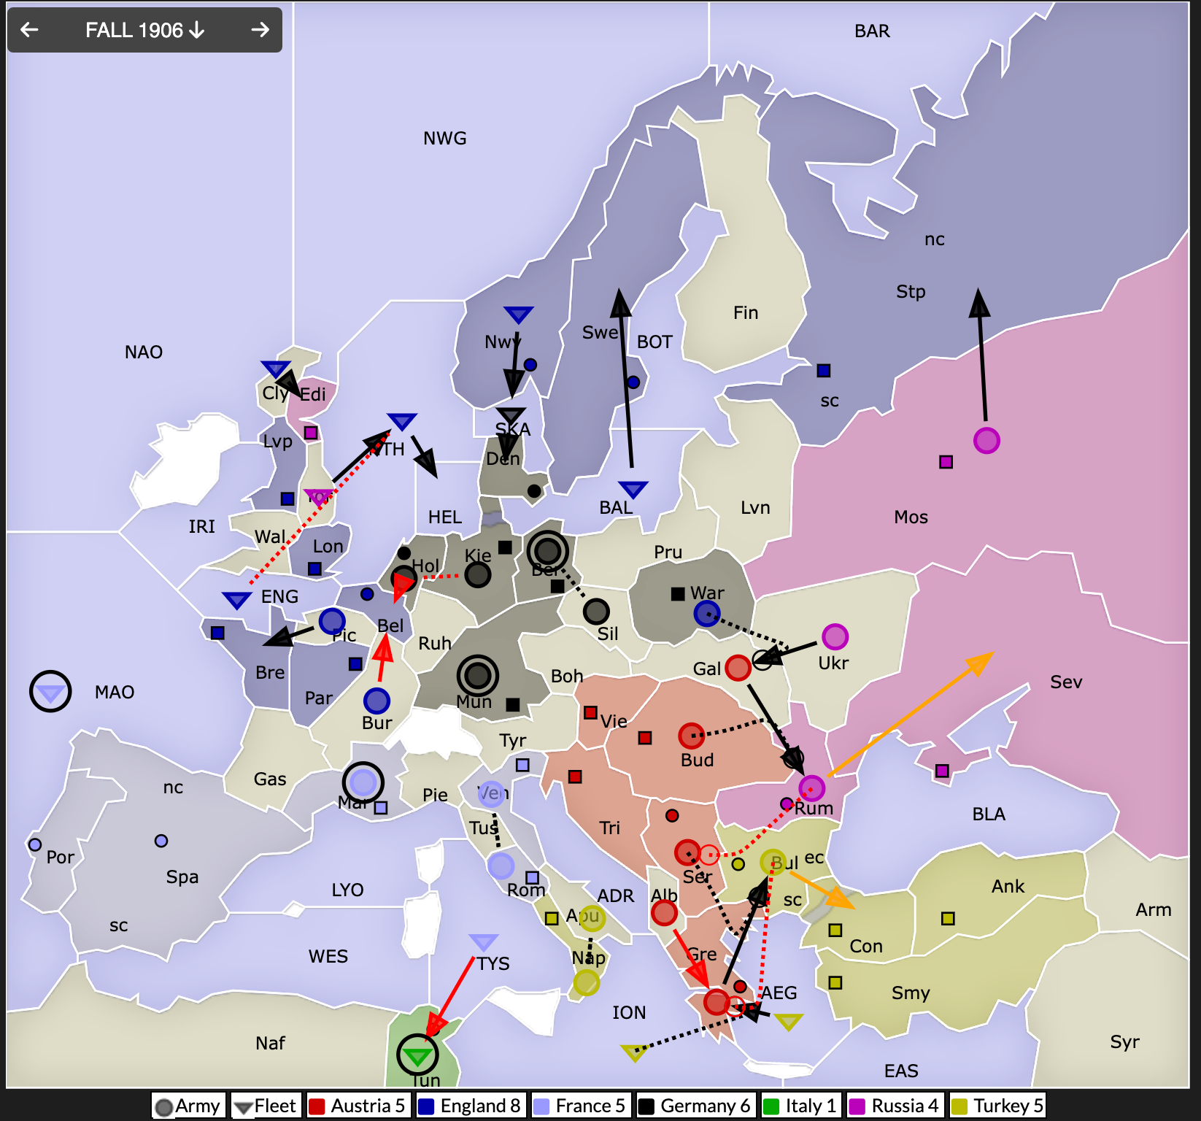This screenshot has width=1201, height=1121.
Task: Select the English fleet in the Baltic Sea
Action: (x=633, y=490)
